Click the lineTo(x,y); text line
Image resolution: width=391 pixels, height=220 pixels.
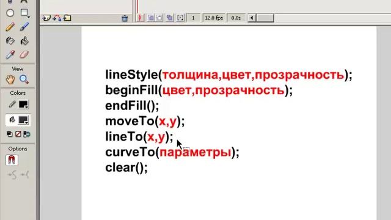(139, 137)
